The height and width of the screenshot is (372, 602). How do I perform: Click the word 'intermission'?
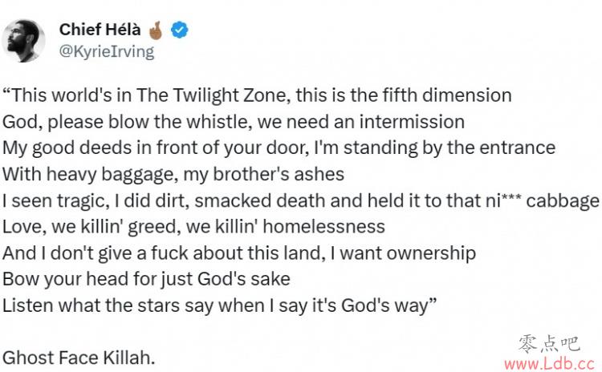pos(412,122)
